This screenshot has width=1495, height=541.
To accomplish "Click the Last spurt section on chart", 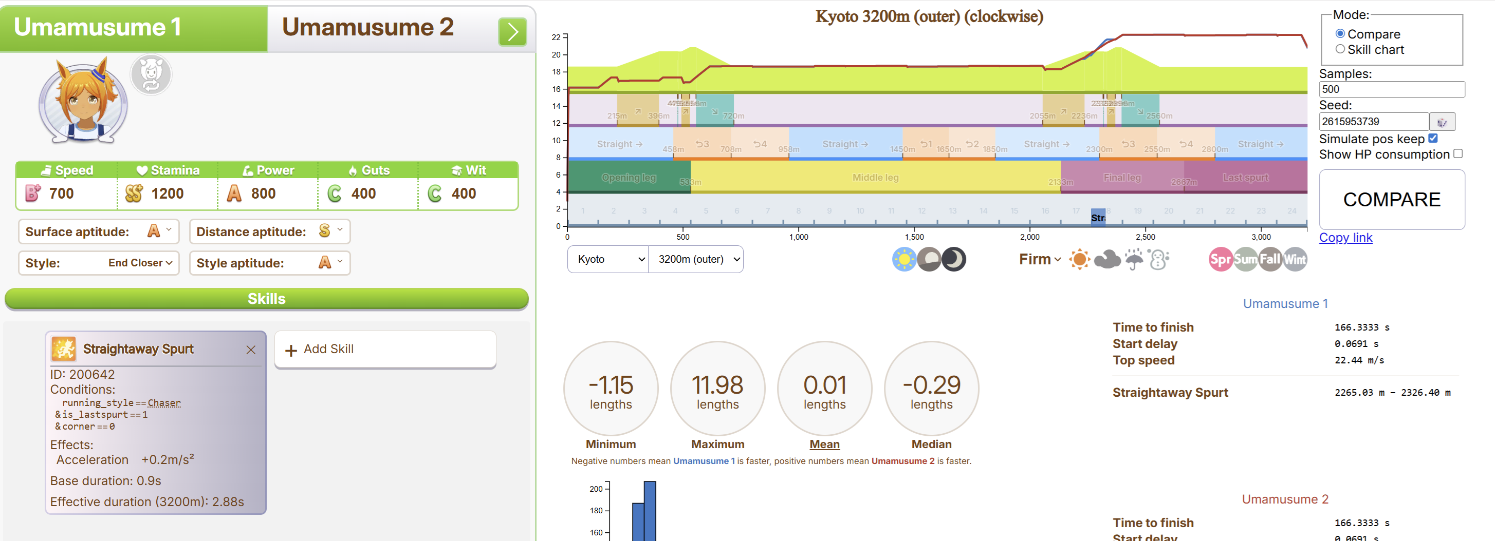I will [1245, 177].
